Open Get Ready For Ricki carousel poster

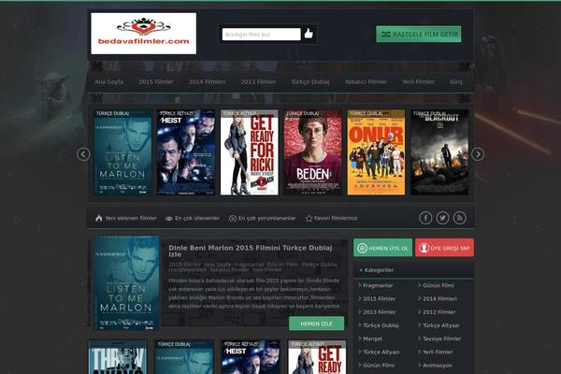[x=250, y=152]
